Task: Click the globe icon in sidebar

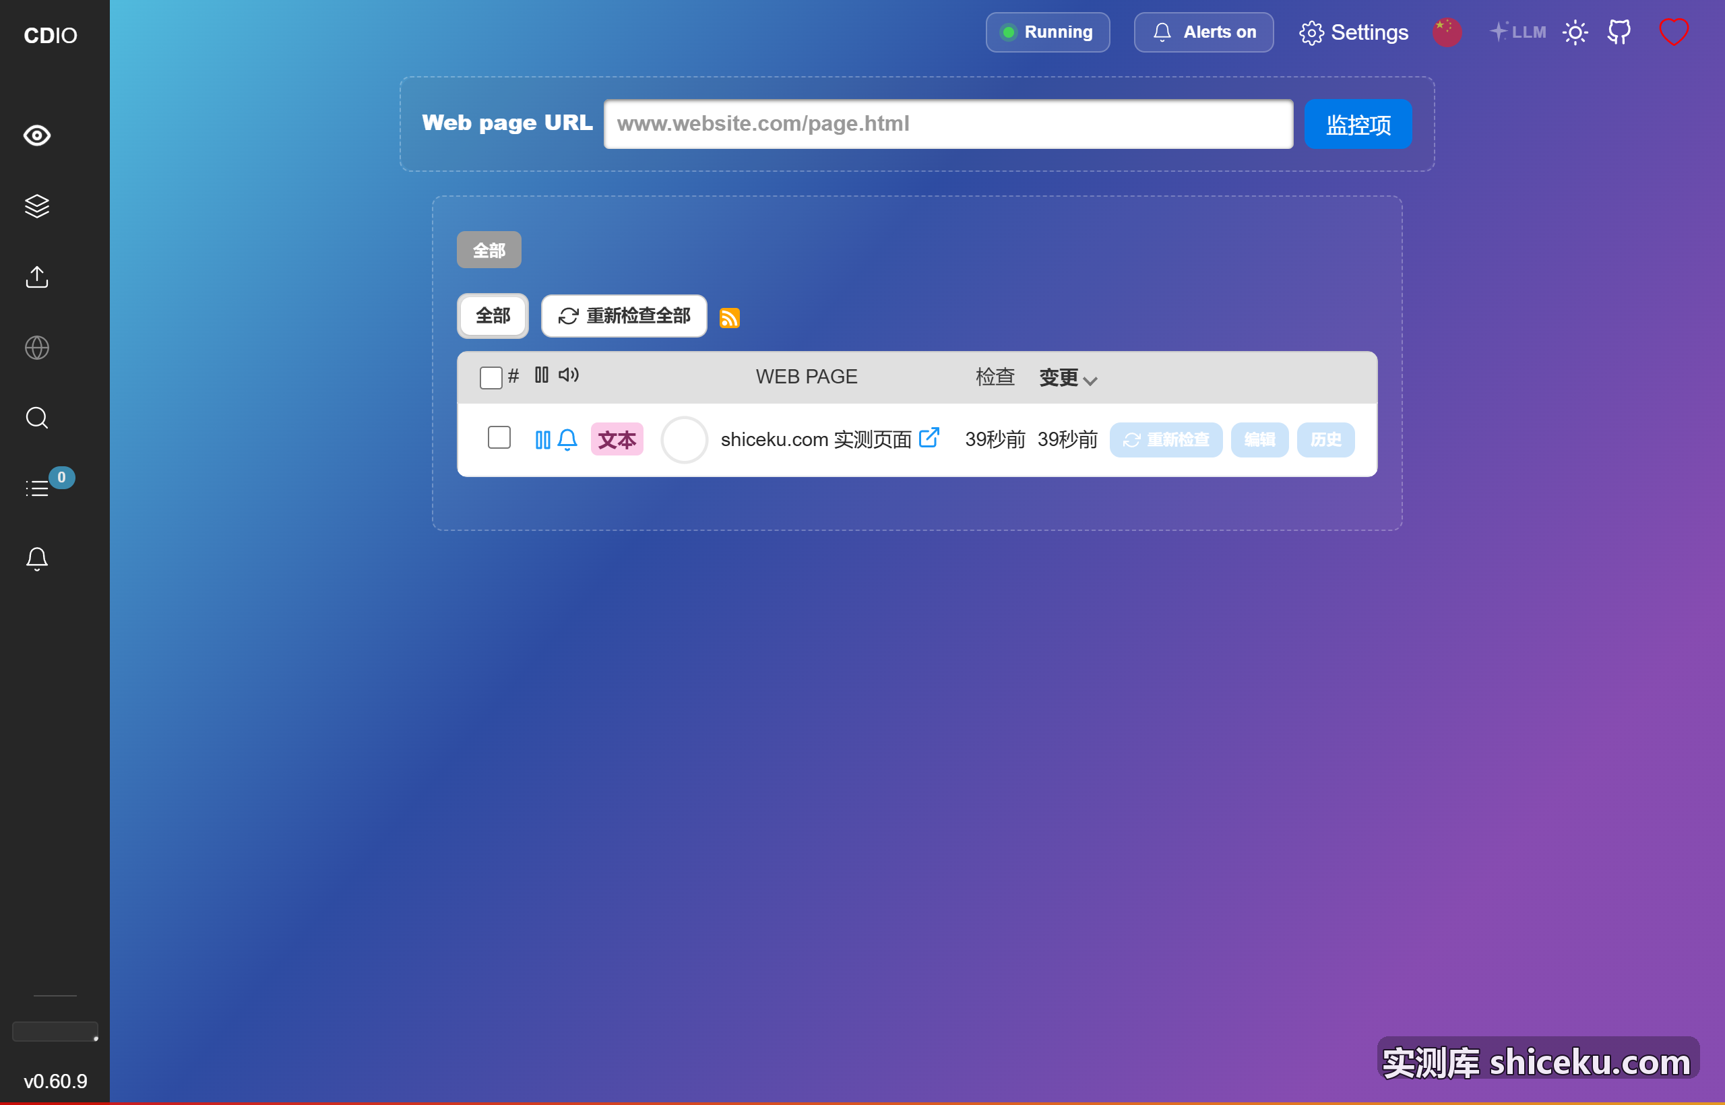Action: pyautogui.click(x=36, y=348)
